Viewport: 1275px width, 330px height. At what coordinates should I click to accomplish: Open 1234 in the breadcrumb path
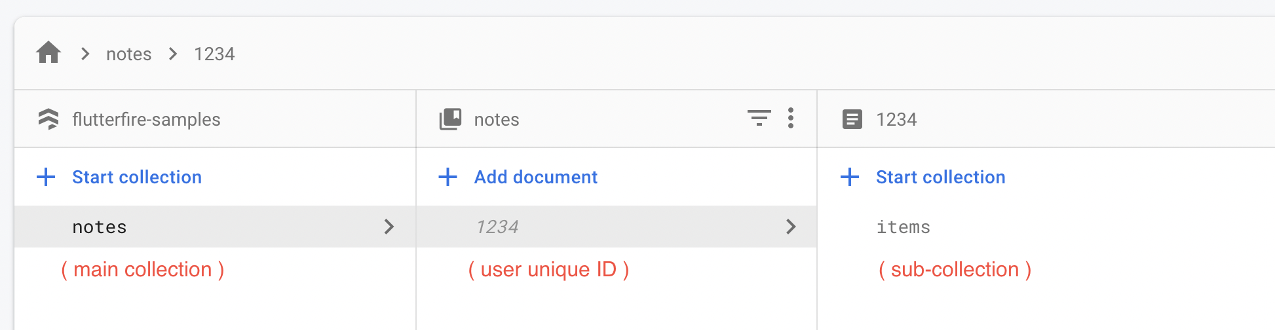pyautogui.click(x=214, y=54)
